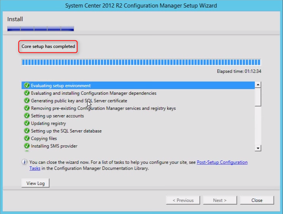This screenshot has height=214, width=283.
Task: Click check icon beside Copying files
Action: [27, 139]
